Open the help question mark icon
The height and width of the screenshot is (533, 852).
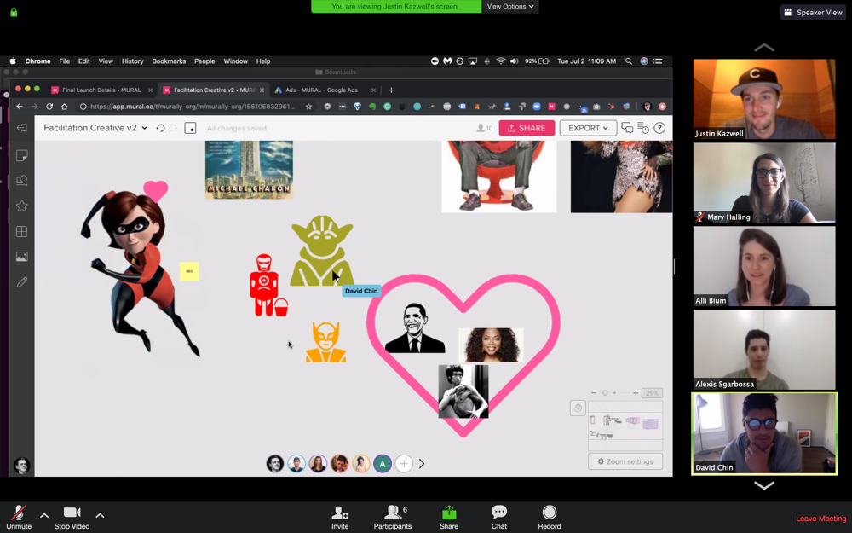pyautogui.click(x=659, y=128)
